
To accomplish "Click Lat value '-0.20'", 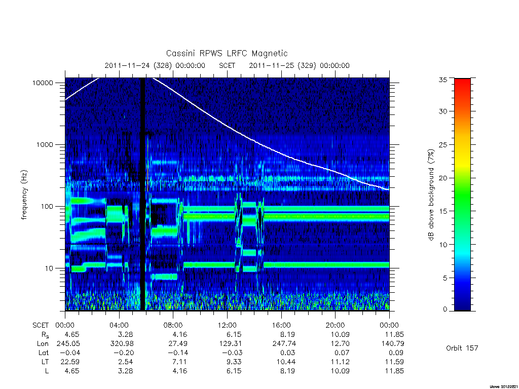I will click(124, 353).
